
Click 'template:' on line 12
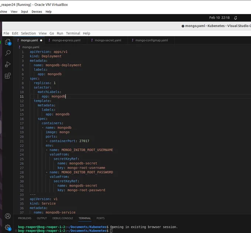[x=42, y=101]
